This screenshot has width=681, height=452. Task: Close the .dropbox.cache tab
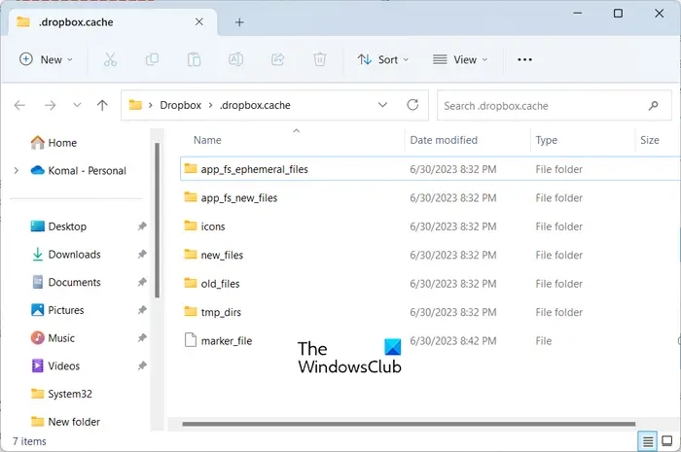(198, 21)
